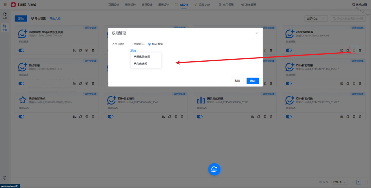Viewport: 371px width, 188px height.
Task: Expand the 全部状态 status filter dropdown
Action: [x=316, y=19]
